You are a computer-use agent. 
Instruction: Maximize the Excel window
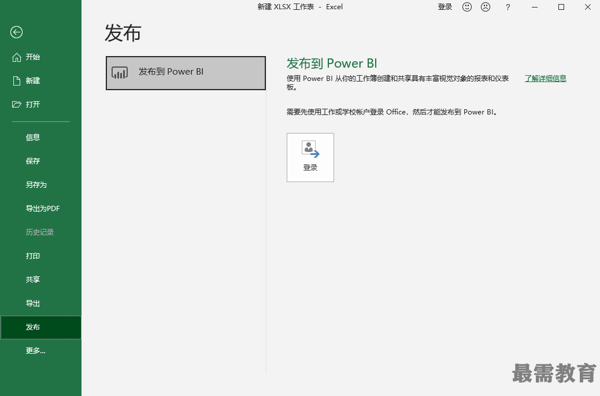click(561, 7)
